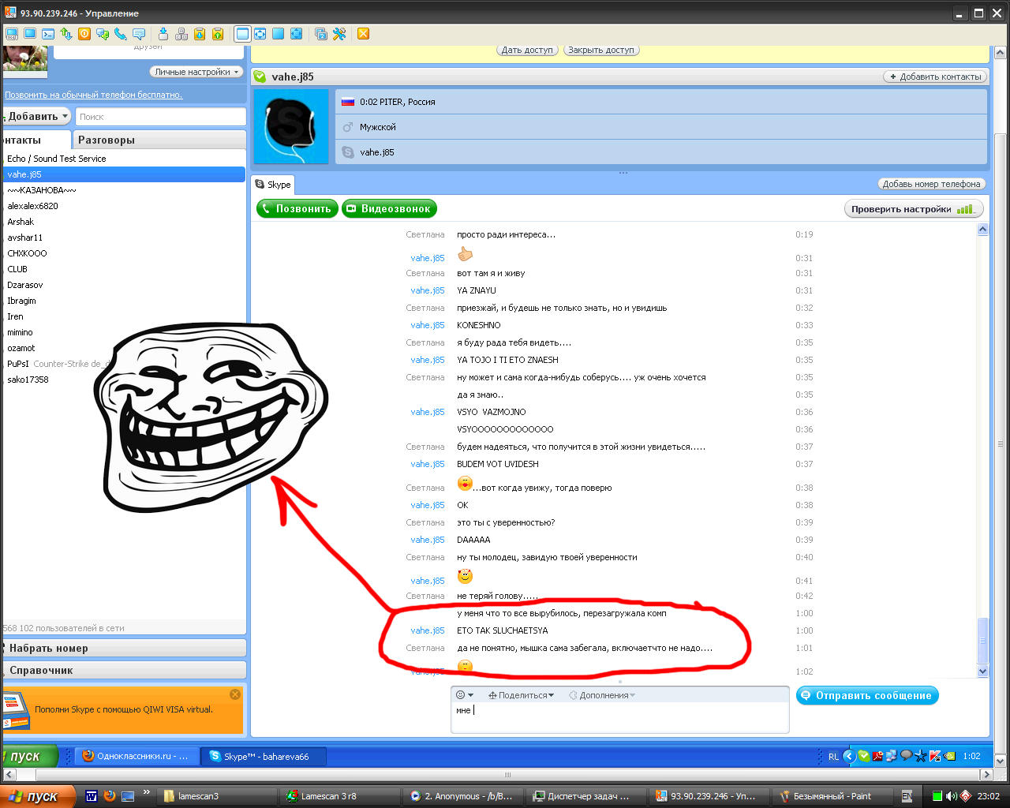Click the message text input box
This screenshot has width=1010, height=808.
pyautogui.click(x=619, y=717)
